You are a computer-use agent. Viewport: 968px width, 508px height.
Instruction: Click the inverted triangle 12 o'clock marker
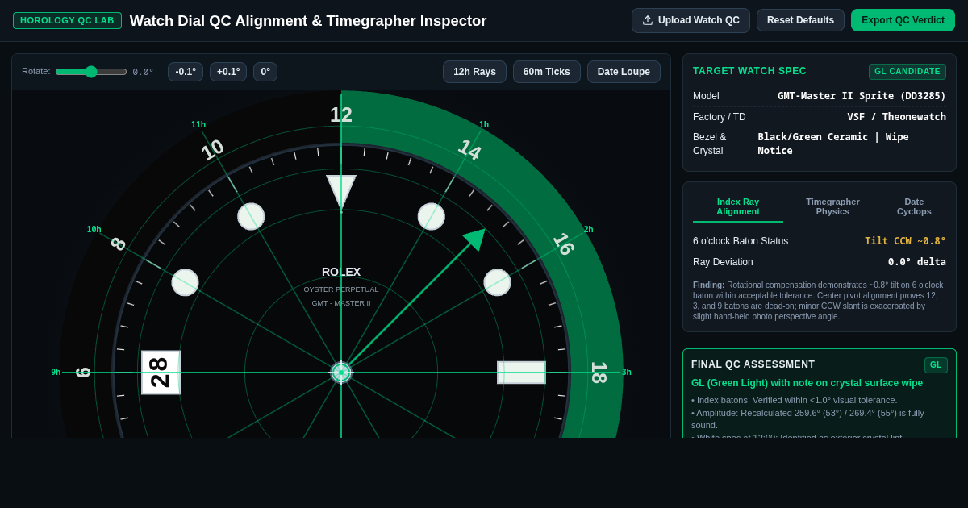341,191
